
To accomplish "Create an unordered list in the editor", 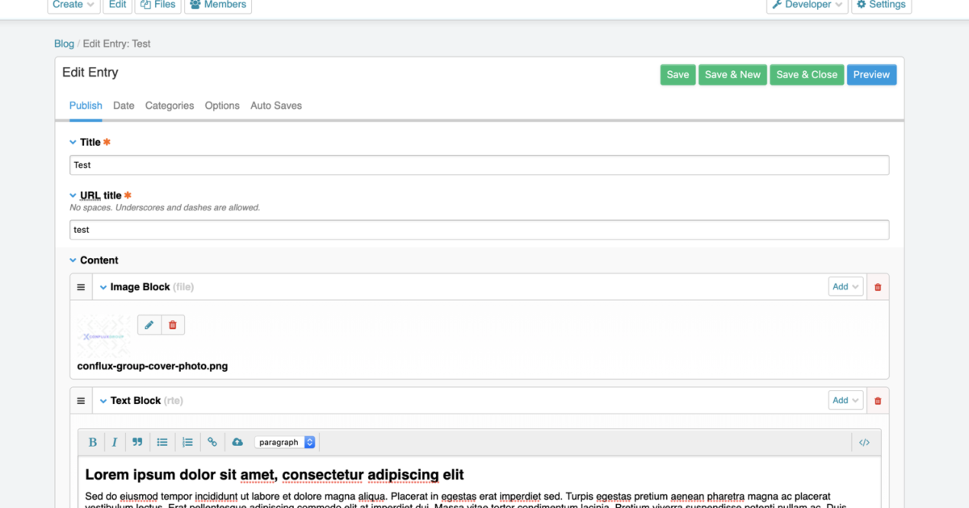I will click(162, 442).
